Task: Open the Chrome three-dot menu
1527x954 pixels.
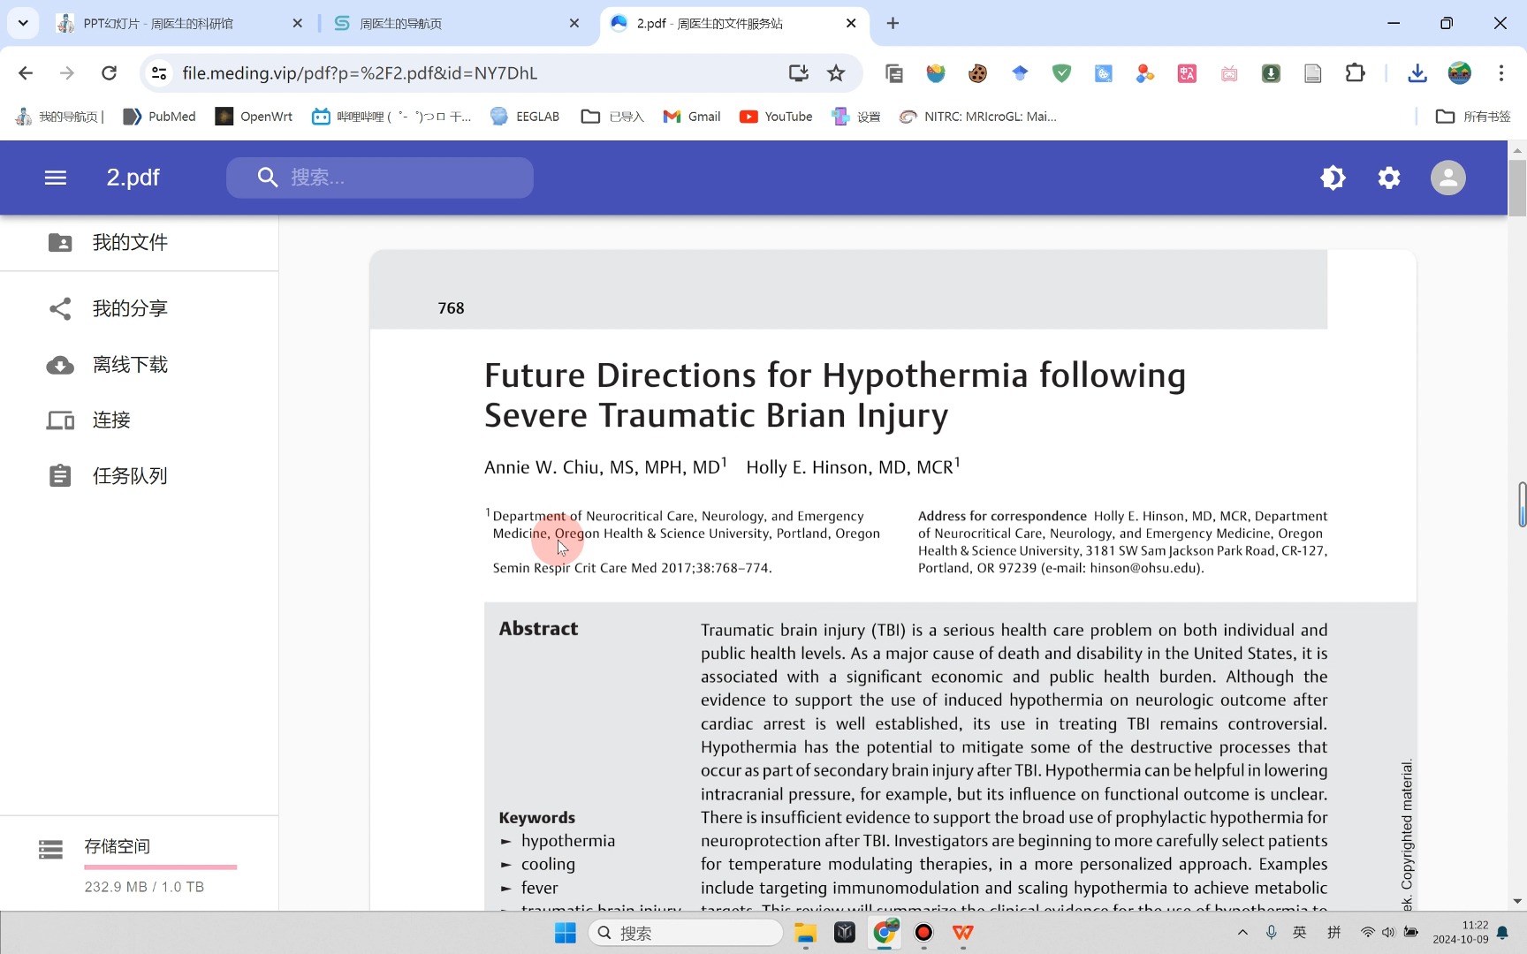Action: coord(1501,73)
